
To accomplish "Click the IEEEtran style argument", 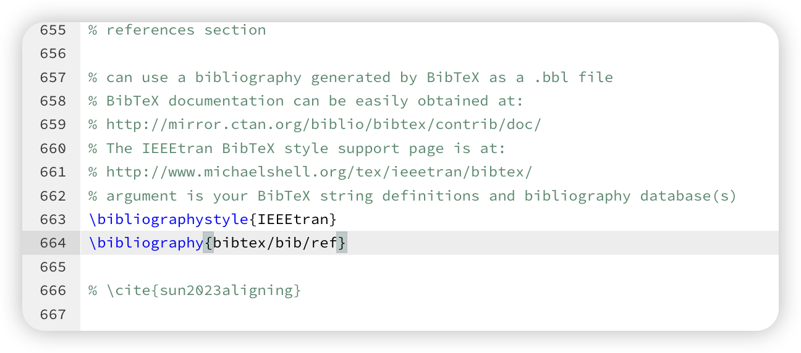I will 293,220.
